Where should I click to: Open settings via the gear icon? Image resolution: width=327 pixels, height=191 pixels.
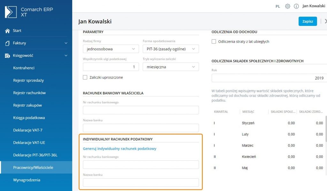coord(287,6)
